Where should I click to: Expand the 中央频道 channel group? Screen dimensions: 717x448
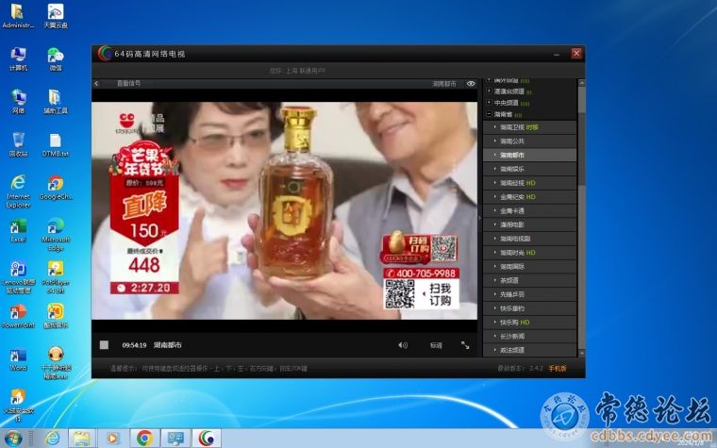489,103
